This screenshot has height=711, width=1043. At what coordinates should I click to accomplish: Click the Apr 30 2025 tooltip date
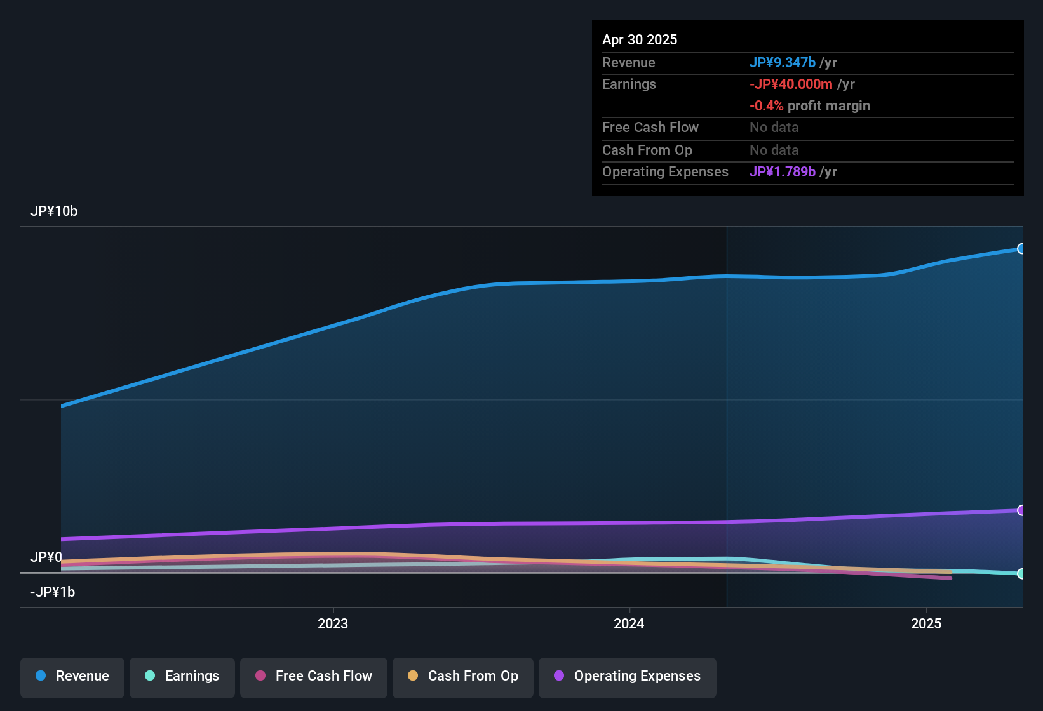click(x=640, y=39)
